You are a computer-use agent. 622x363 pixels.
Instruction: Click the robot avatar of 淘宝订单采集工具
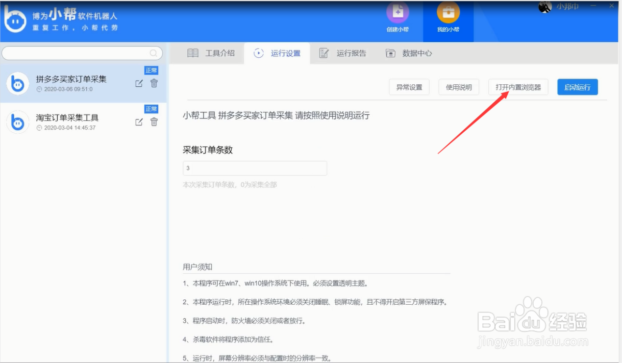click(18, 122)
